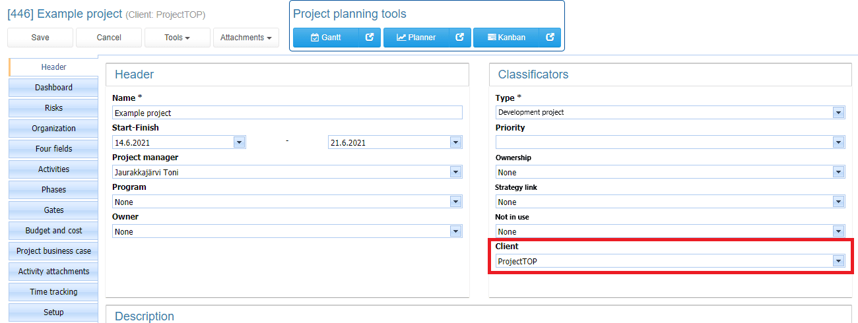The width and height of the screenshot is (858, 323).
Task: Cancel project edits
Action: point(109,38)
